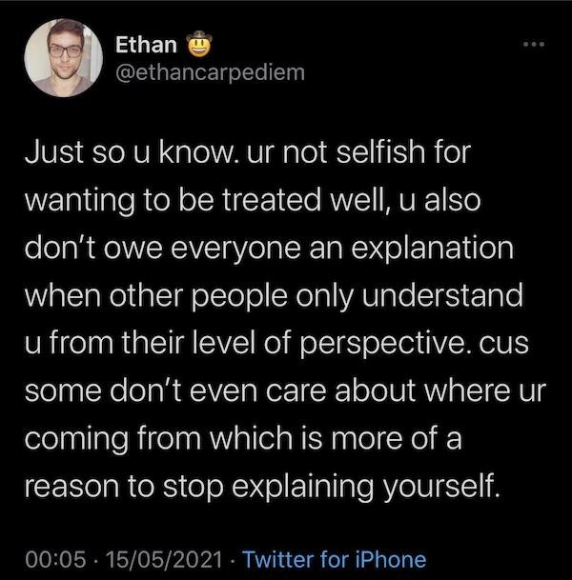Click the word "selfish" in the tweet
This screenshot has width=572, height=580.
click(x=380, y=152)
